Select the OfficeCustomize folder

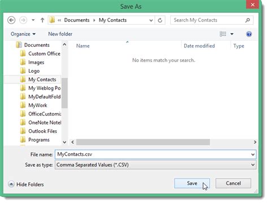point(45,114)
